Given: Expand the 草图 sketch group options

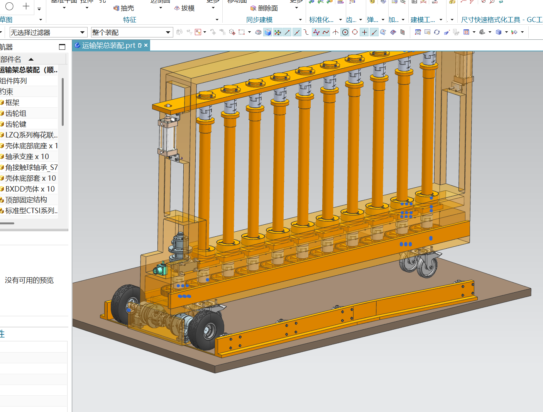Looking at the screenshot, I should pos(41,20).
